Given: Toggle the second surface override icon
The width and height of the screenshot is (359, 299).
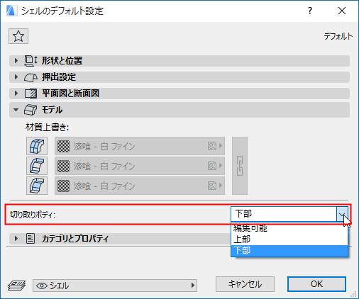Looking at the screenshot, I should coord(37,166).
